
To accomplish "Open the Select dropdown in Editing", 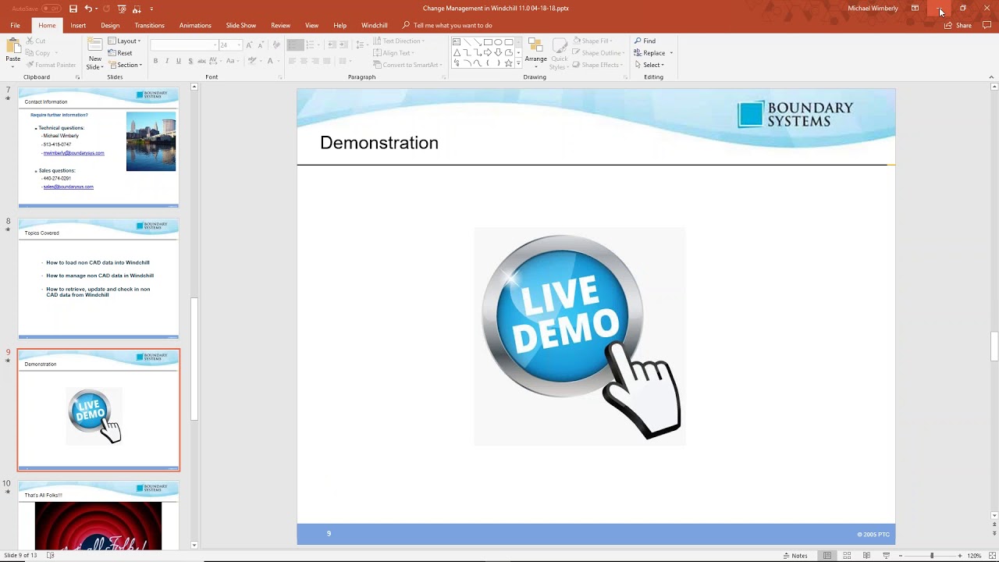I will pyautogui.click(x=649, y=65).
